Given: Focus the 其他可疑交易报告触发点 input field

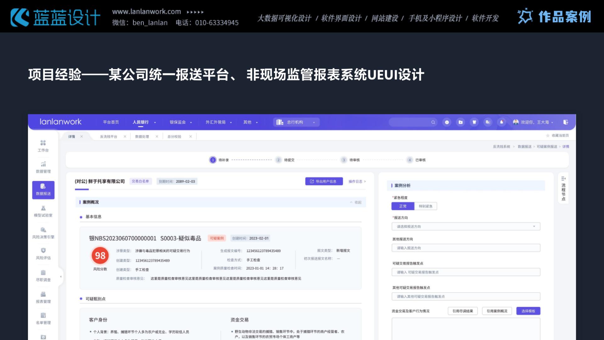Looking at the screenshot, I should (x=466, y=296).
